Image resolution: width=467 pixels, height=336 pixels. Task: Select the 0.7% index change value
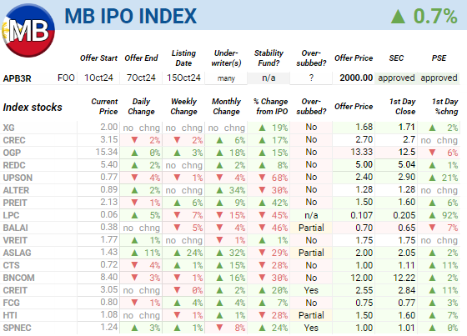pyautogui.click(x=435, y=16)
